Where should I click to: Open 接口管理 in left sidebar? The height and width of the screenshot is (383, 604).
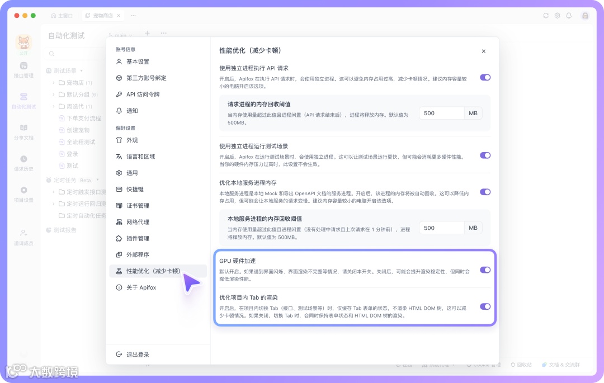pyautogui.click(x=23, y=70)
